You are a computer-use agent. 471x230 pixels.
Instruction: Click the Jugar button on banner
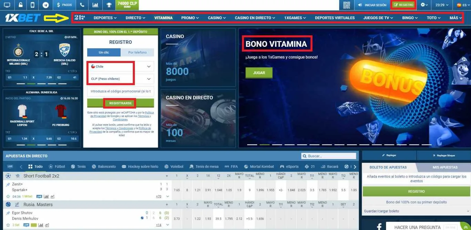pyautogui.click(x=259, y=73)
